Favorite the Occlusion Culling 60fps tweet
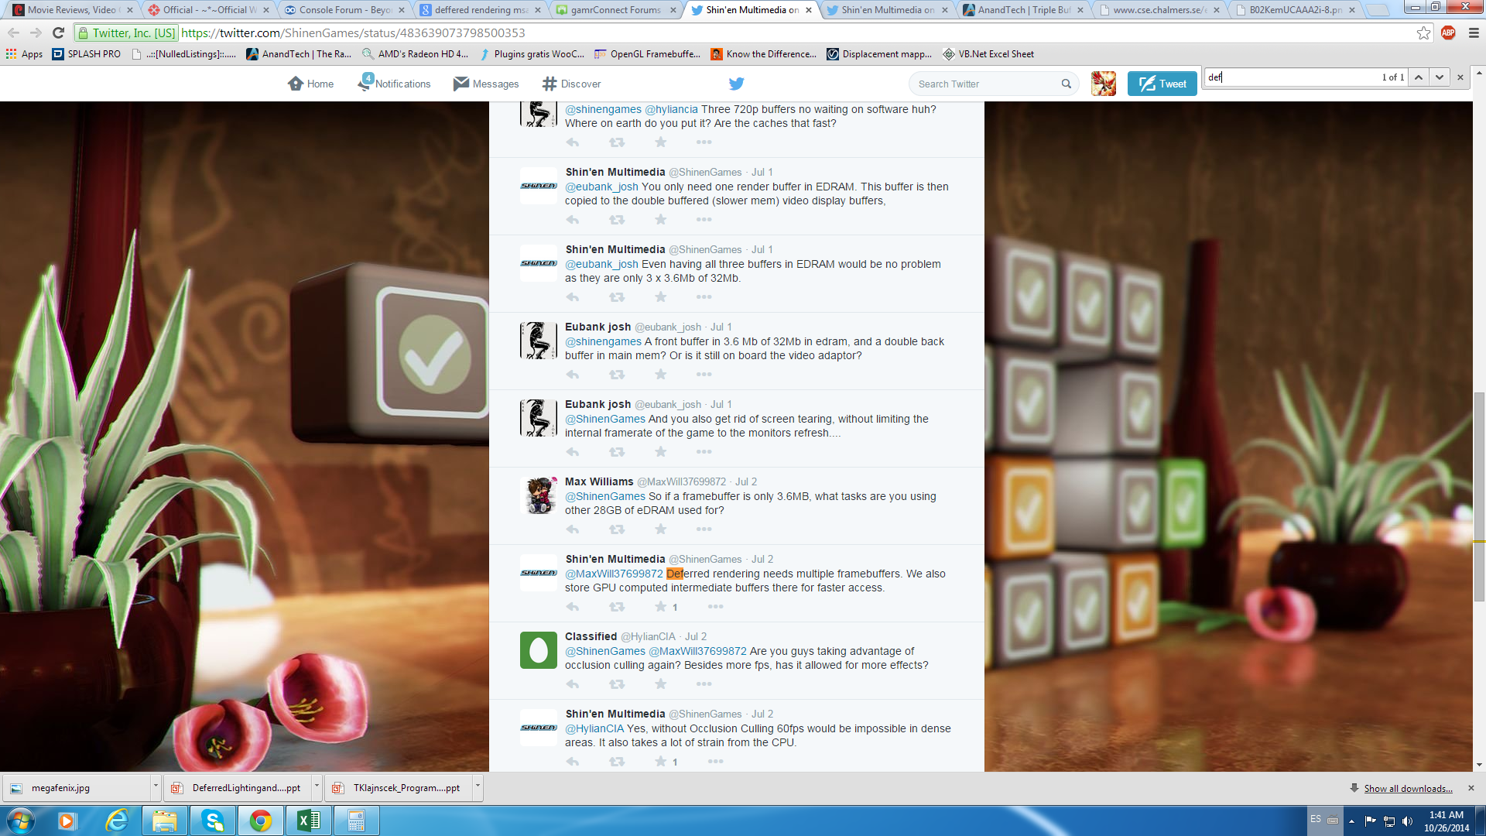This screenshot has height=836, width=1486. [660, 762]
